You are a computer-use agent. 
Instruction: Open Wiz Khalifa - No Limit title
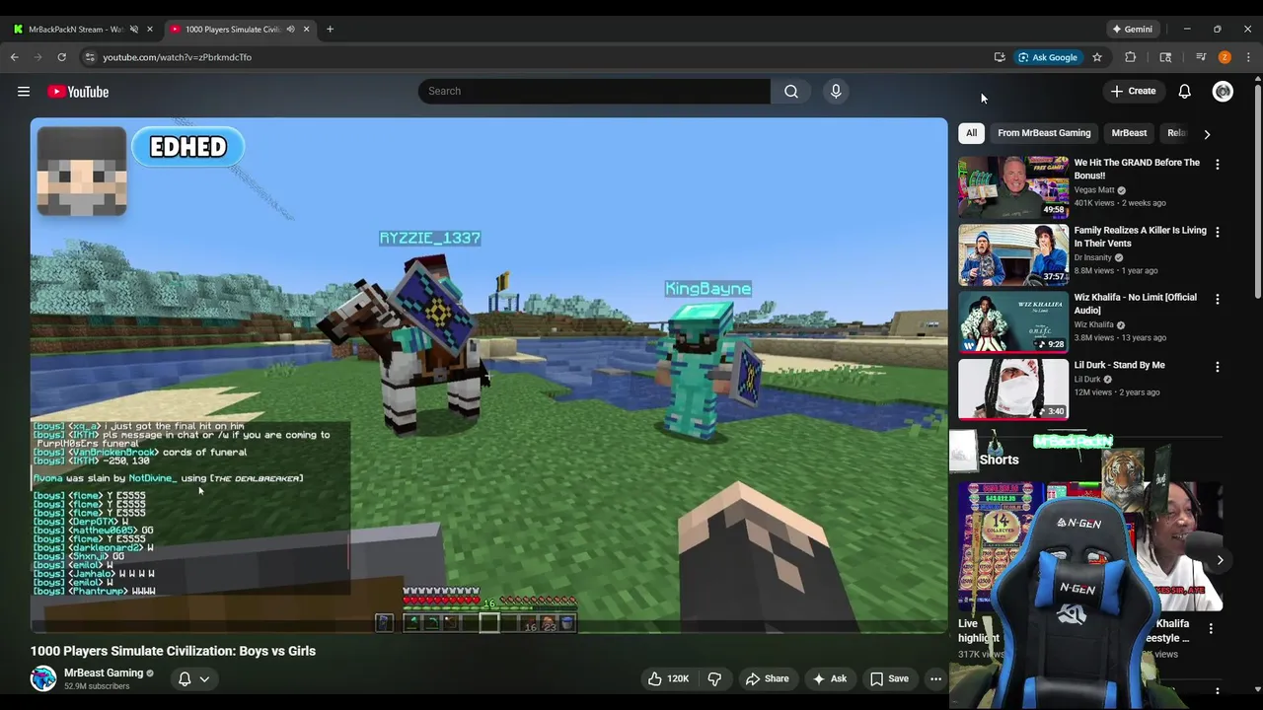pos(1135,304)
